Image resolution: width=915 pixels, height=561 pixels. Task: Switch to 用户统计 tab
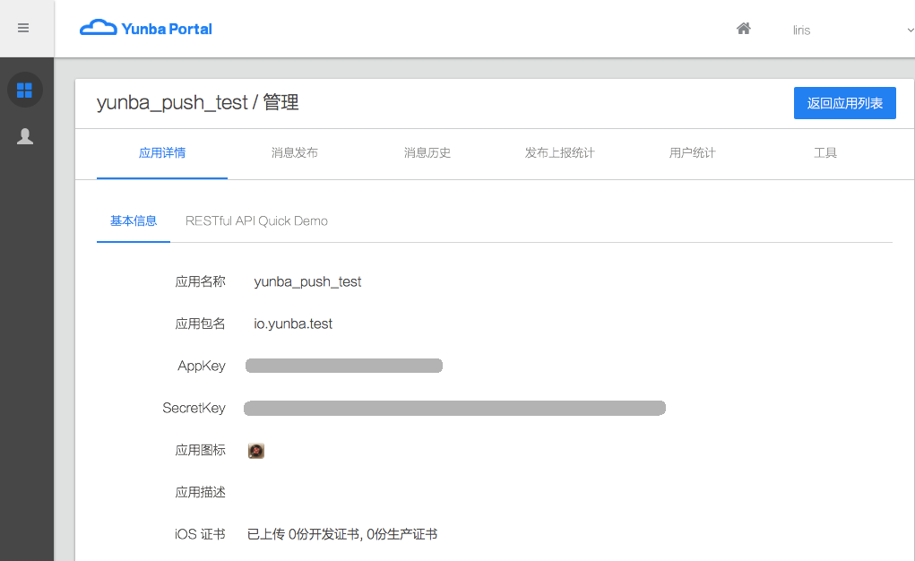[692, 153]
